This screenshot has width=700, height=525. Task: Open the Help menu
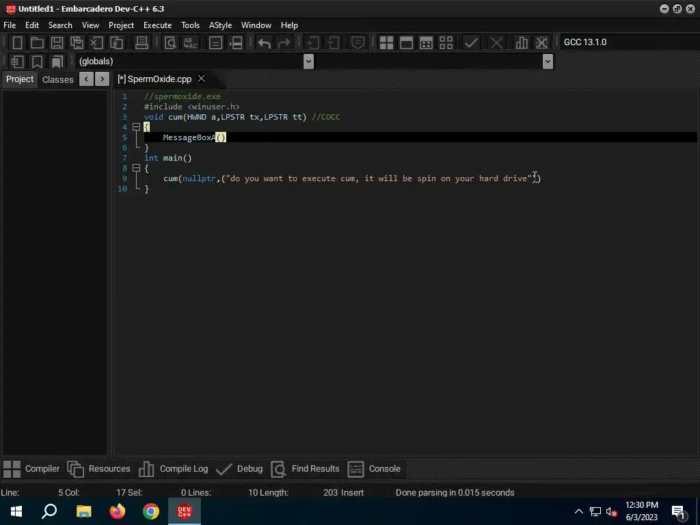coord(289,25)
